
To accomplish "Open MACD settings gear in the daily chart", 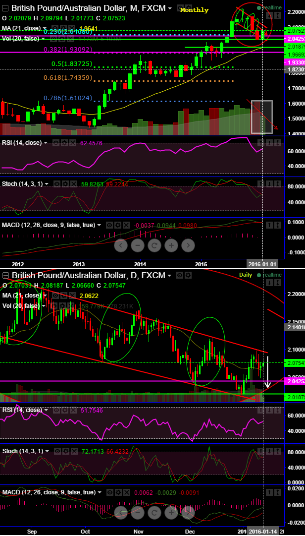I will [118, 492].
